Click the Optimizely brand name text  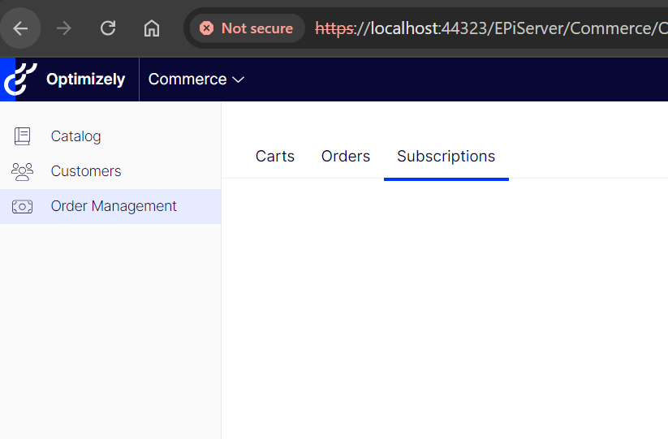pyautogui.click(x=85, y=80)
